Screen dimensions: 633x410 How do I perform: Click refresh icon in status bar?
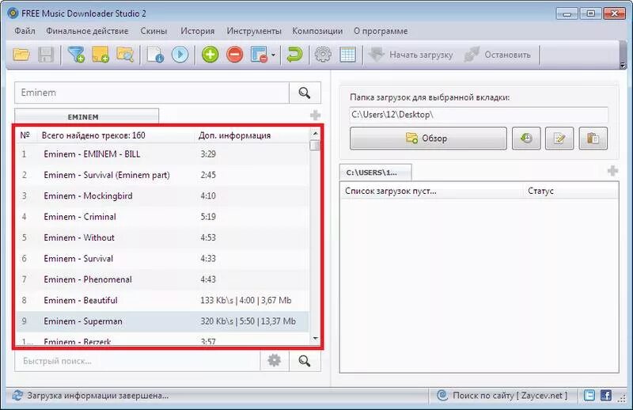tap(17, 396)
